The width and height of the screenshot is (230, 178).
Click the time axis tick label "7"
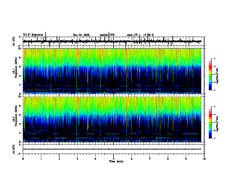coord(150,159)
